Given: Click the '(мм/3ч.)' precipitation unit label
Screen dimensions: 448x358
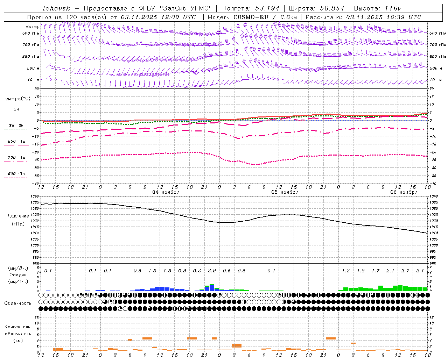Looking at the screenshot, I should pyautogui.click(x=18, y=268).
